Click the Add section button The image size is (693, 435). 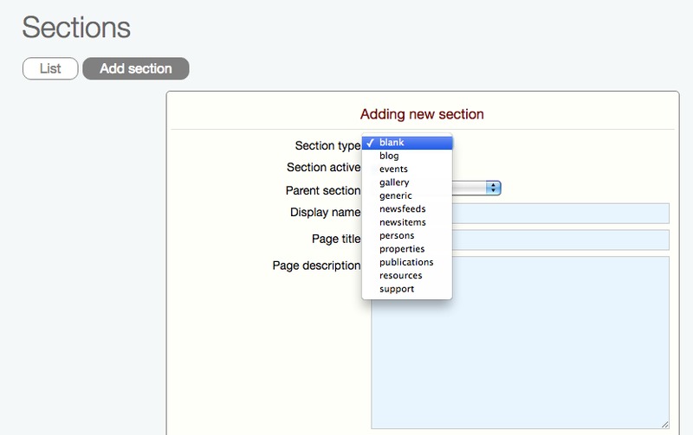click(136, 68)
